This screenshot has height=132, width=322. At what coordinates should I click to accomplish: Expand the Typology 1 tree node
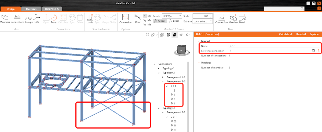159,68
